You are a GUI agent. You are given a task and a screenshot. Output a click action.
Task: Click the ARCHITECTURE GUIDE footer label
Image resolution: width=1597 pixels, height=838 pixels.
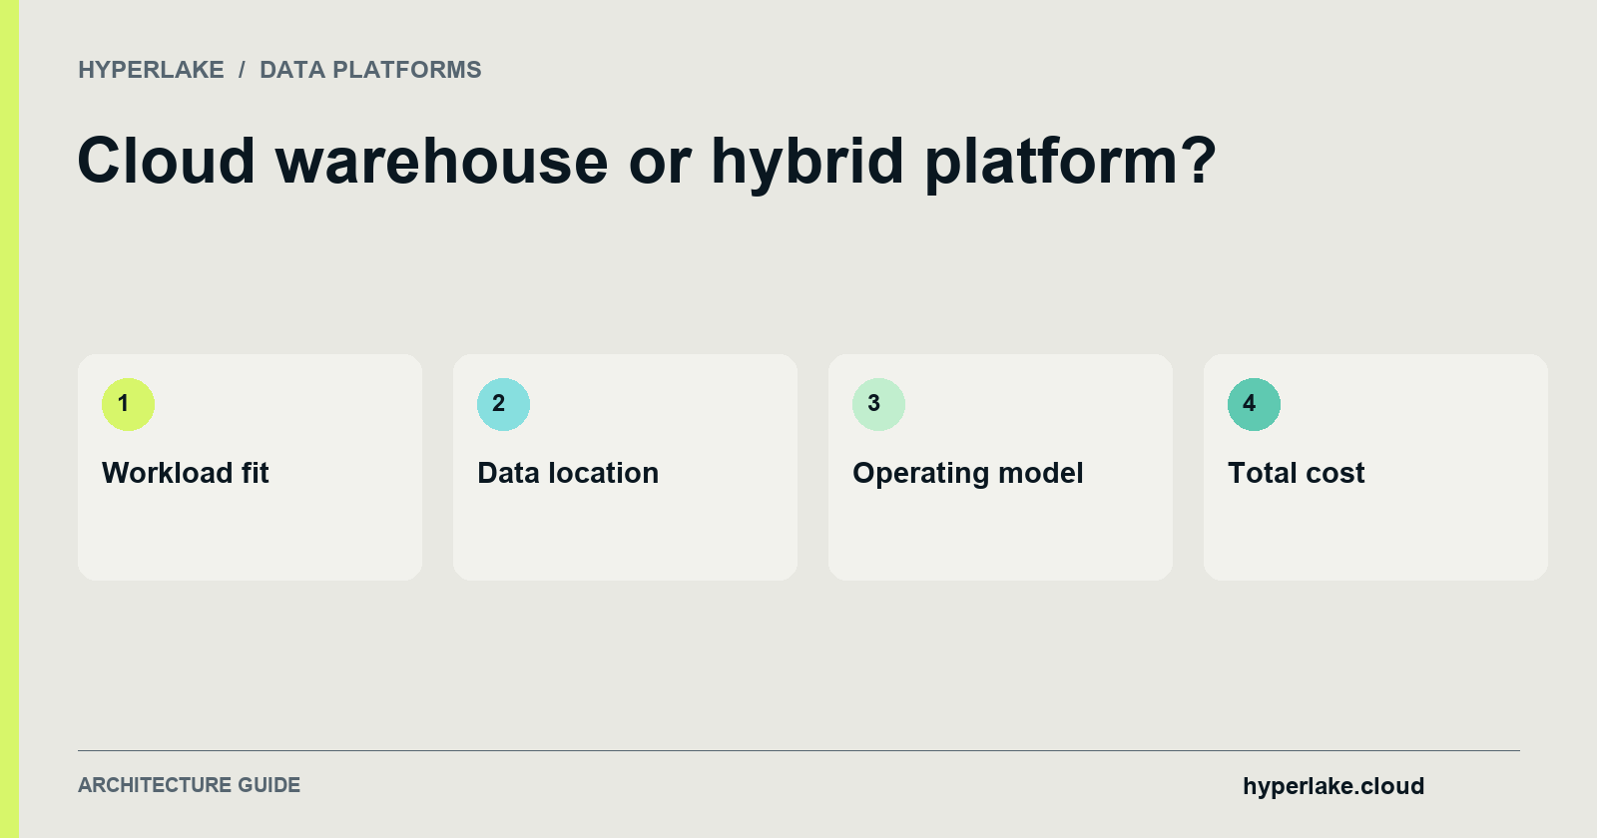tap(189, 785)
